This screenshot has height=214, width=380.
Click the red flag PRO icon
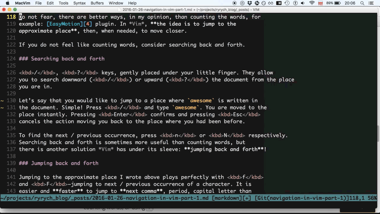point(320,3)
